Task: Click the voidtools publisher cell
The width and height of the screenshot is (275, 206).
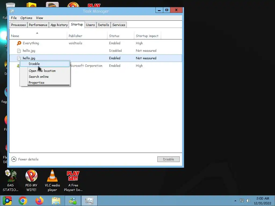Action: (x=75, y=43)
